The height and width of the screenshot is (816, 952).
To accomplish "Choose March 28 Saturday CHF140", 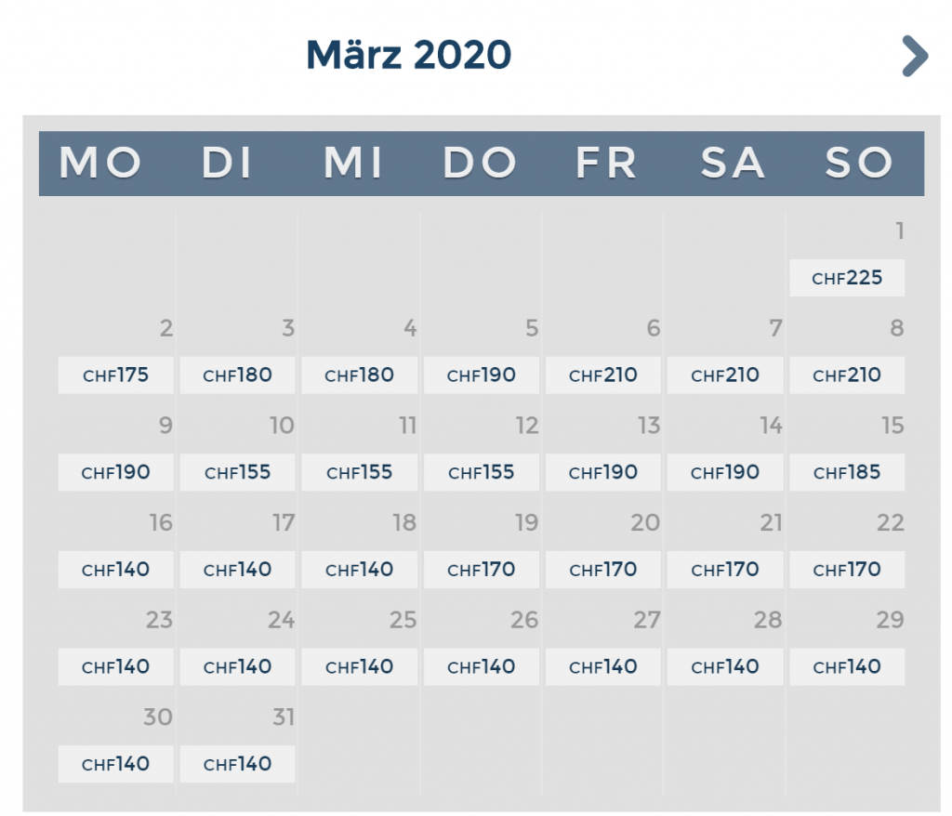I will coord(725,666).
